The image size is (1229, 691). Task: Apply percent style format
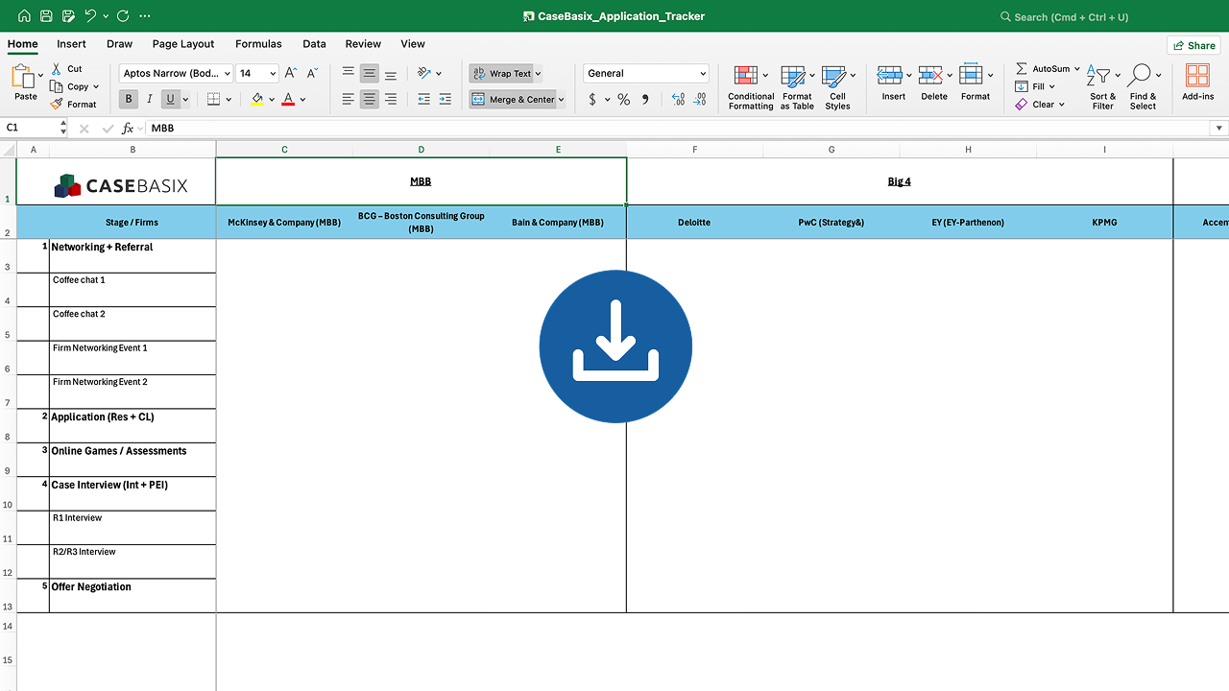tap(624, 99)
